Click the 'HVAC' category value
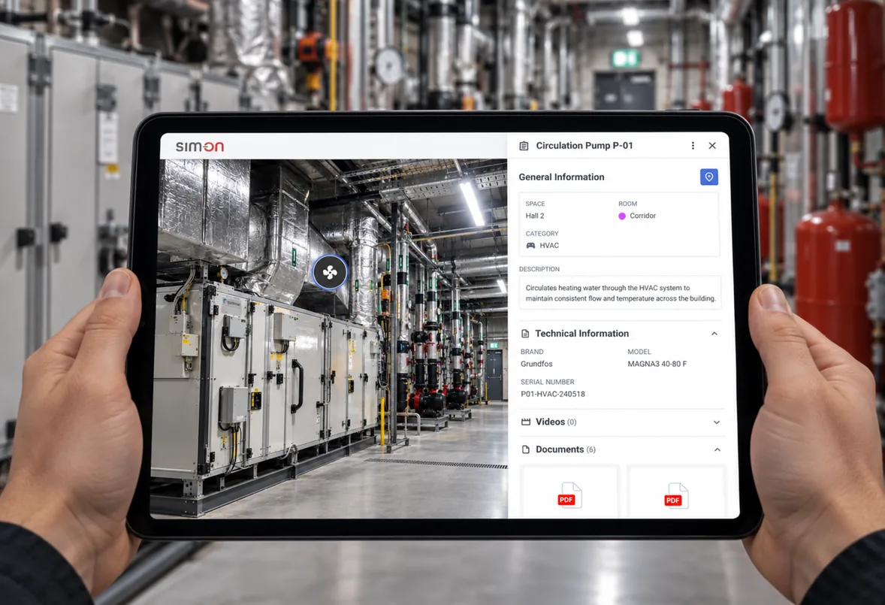 [549, 246]
